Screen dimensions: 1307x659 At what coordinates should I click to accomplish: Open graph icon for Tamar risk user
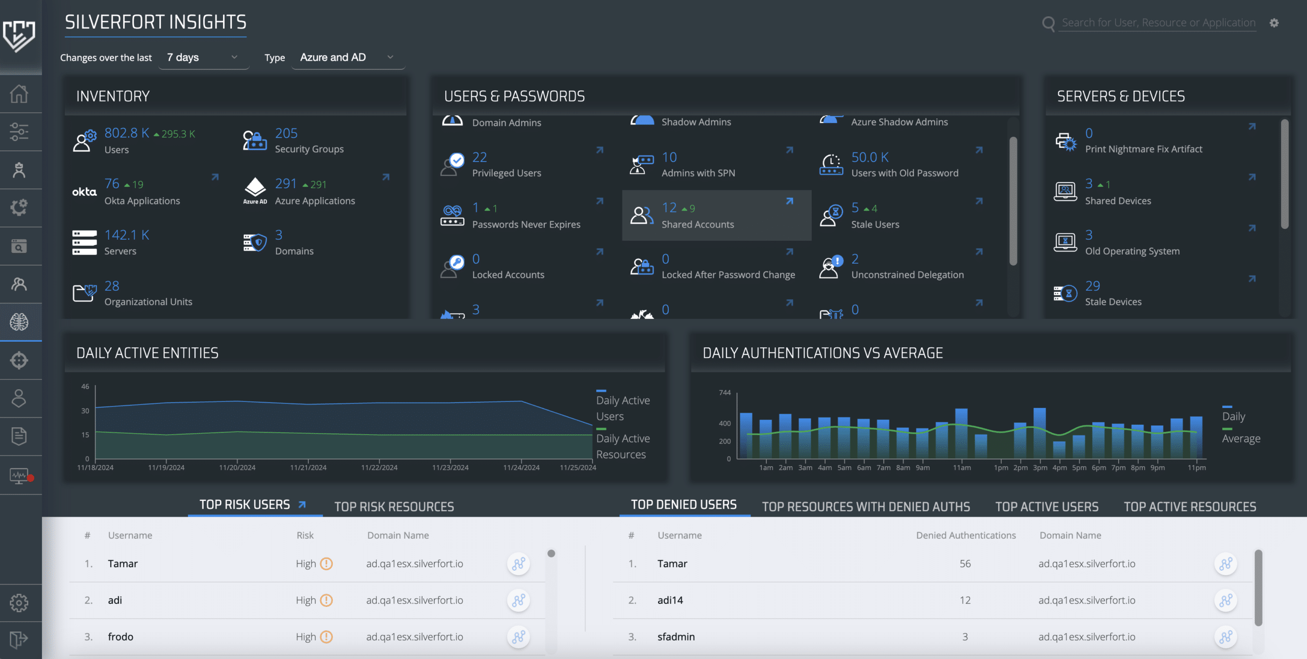(518, 564)
